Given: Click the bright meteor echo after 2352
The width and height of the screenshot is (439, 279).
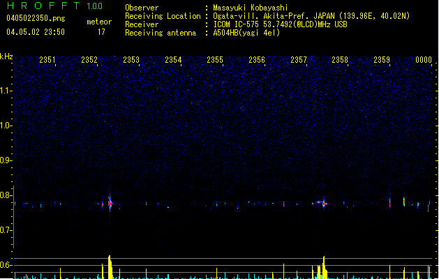Looking at the screenshot, I should pyautogui.click(x=110, y=204).
